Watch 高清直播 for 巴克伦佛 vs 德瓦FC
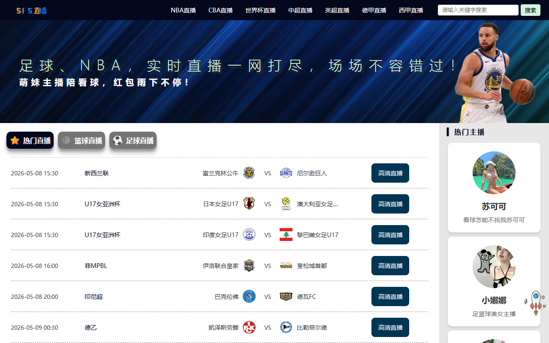Image resolution: width=549 pixels, height=343 pixels. coord(390,296)
